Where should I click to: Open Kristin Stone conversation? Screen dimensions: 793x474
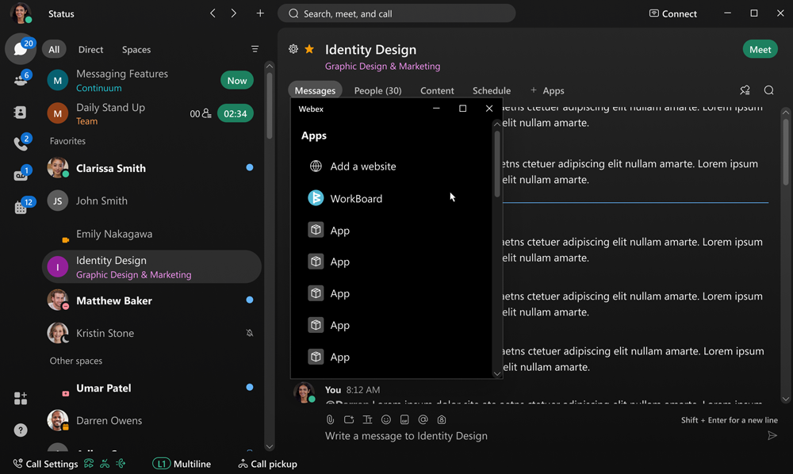(x=151, y=333)
